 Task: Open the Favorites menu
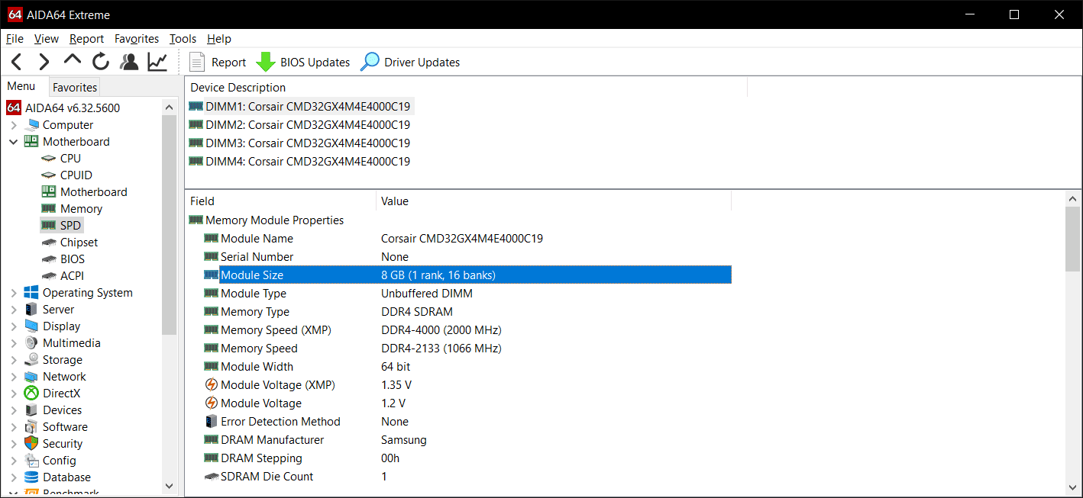[137, 39]
